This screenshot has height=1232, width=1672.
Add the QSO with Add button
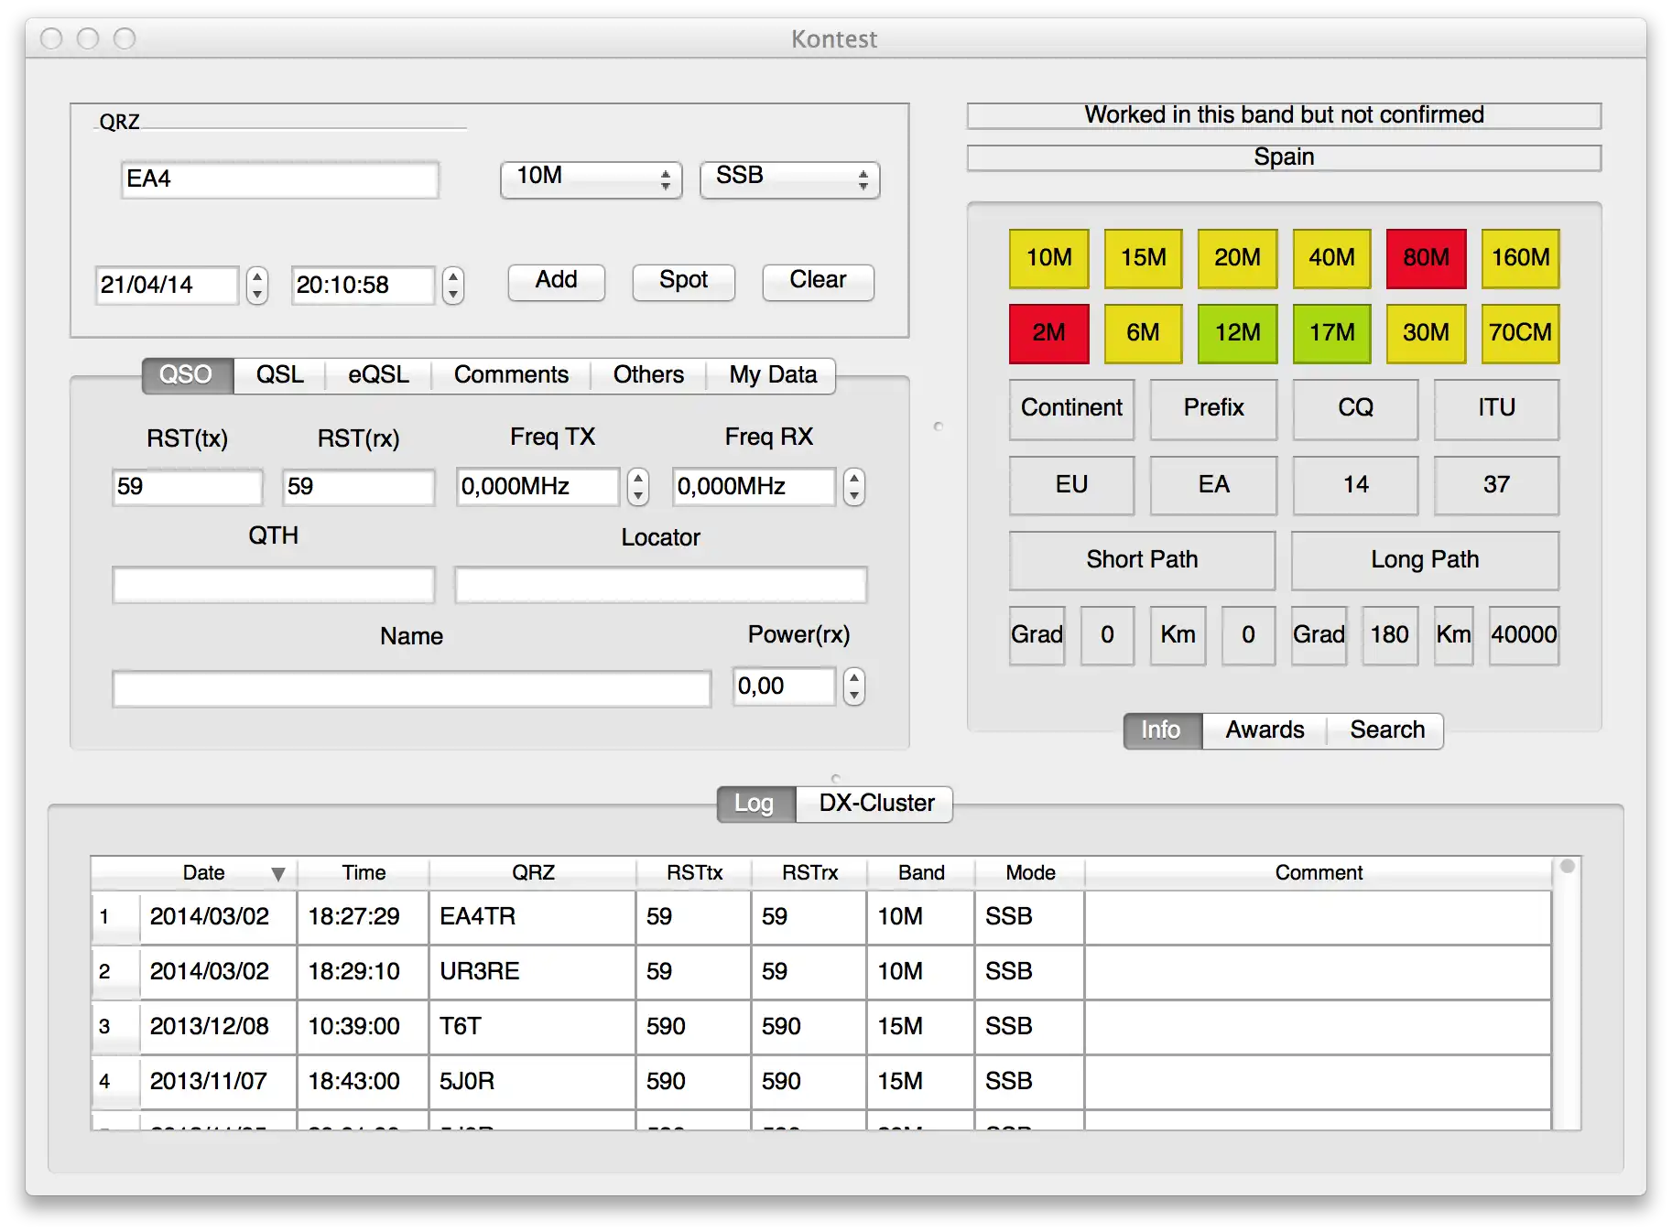pyautogui.click(x=556, y=281)
